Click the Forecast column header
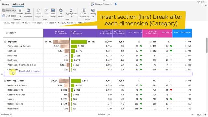The height and width of the screenshot is (117, 208). click(x=57, y=33)
